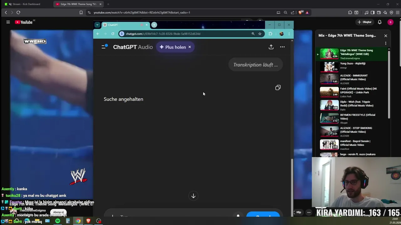401x225 pixels.
Task: Open Brave Rewards triangle icon
Action: (307, 12)
